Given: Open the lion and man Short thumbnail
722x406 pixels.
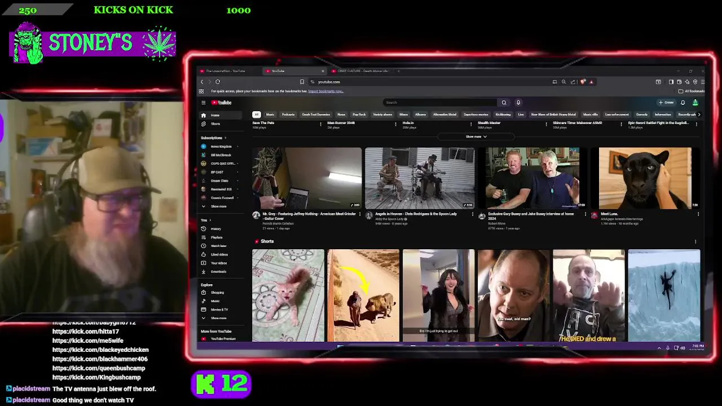Looking at the screenshot, I should [x=363, y=295].
